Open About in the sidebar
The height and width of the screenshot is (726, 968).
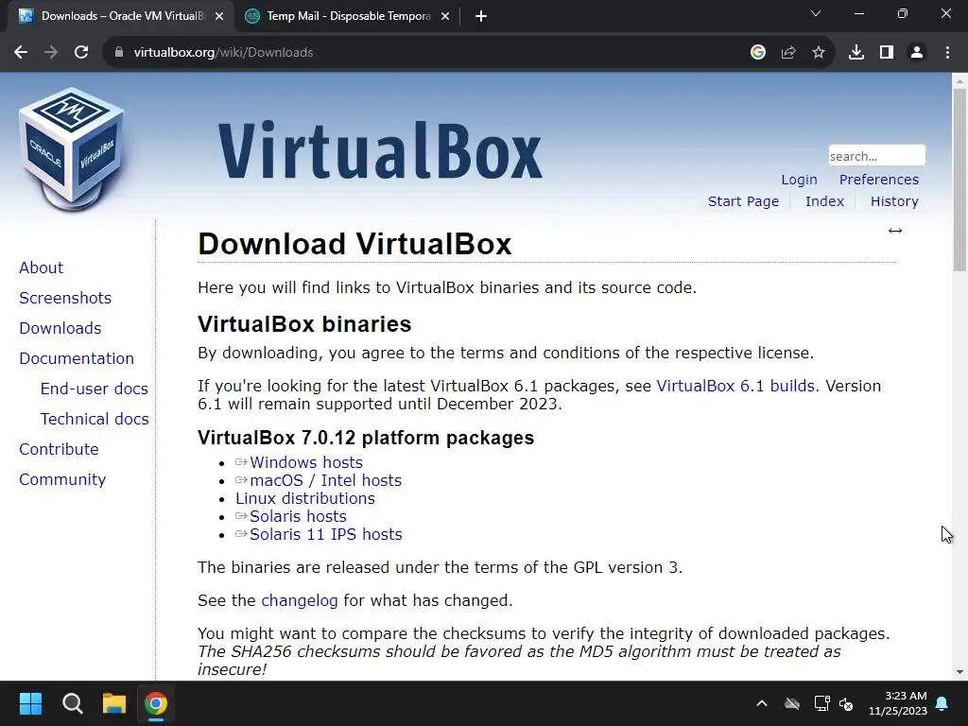click(42, 268)
